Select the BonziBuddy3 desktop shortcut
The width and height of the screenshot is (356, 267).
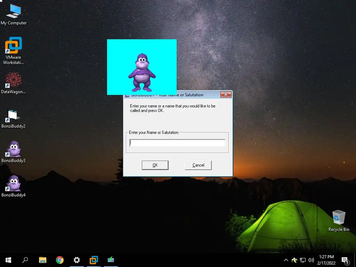(14, 152)
